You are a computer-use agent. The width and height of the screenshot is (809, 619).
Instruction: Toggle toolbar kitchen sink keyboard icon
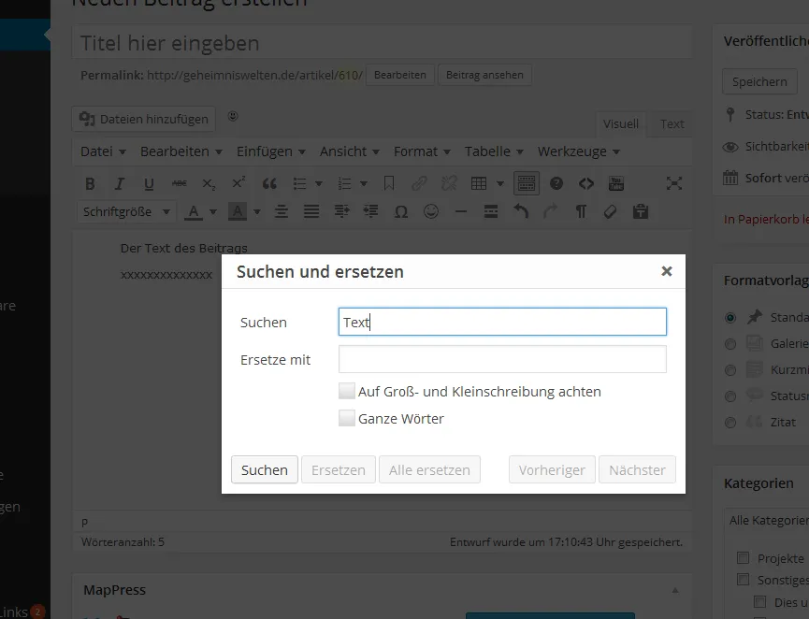527,183
